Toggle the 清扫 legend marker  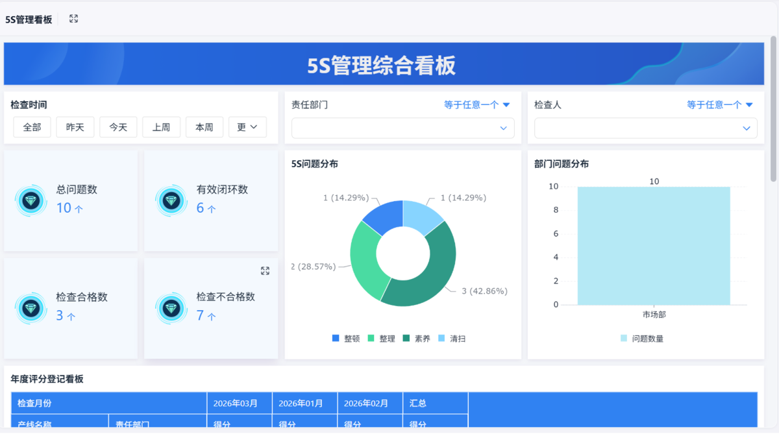tap(442, 339)
